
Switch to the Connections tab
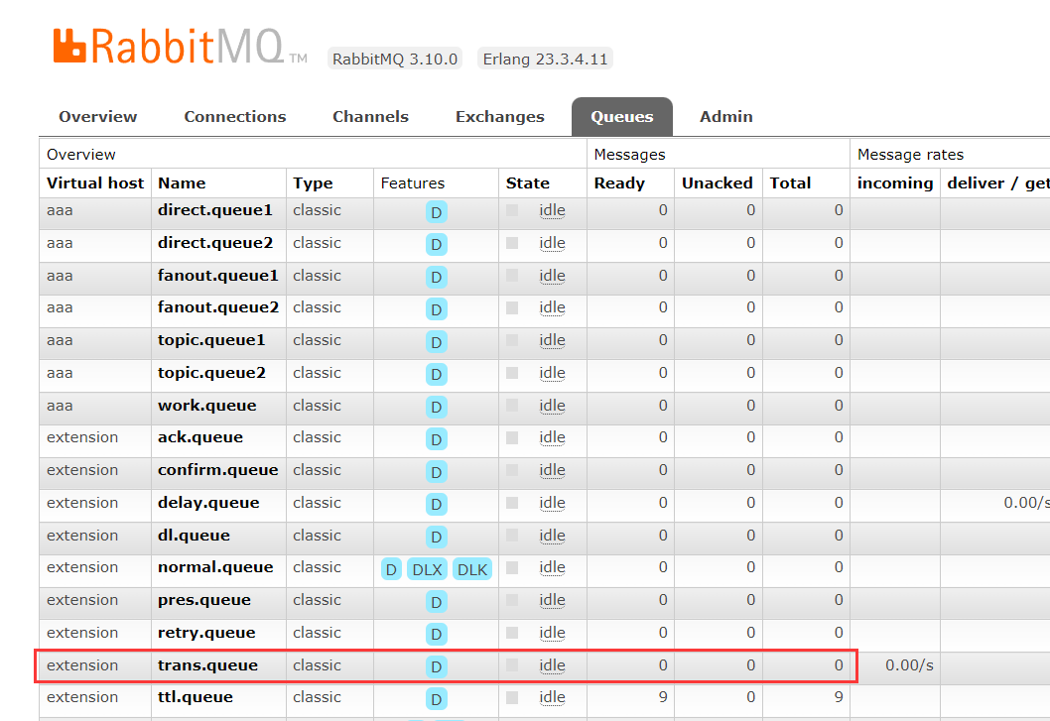(x=234, y=117)
